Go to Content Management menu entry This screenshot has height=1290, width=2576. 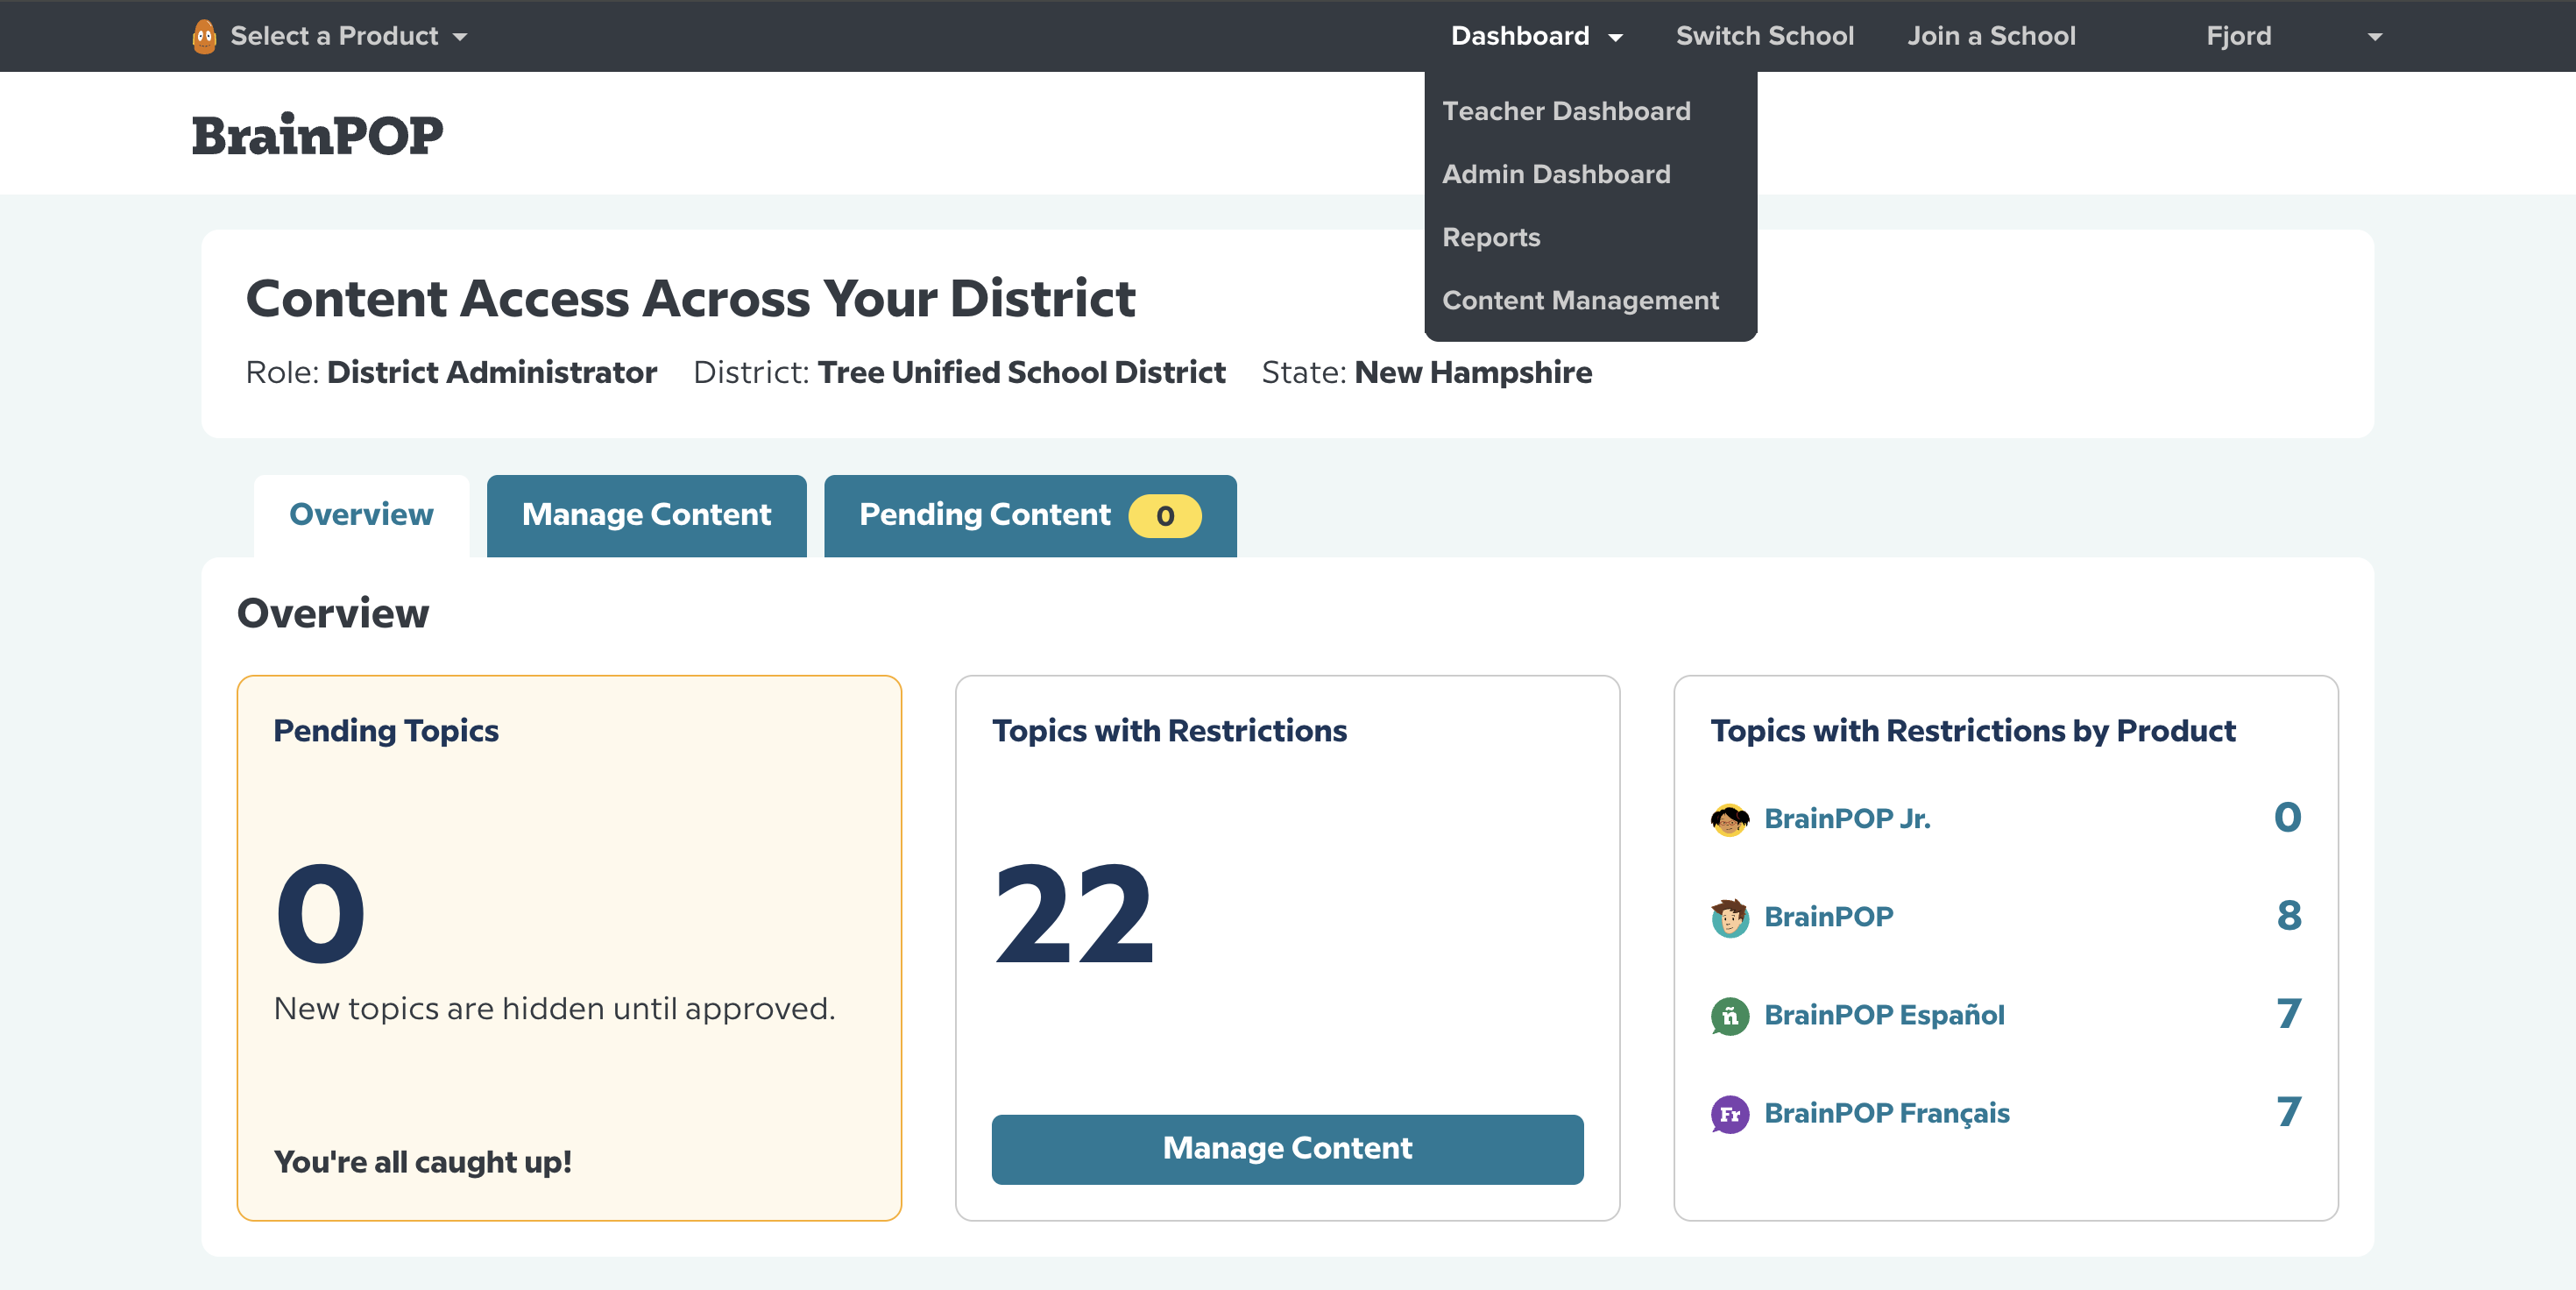tap(1580, 300)
